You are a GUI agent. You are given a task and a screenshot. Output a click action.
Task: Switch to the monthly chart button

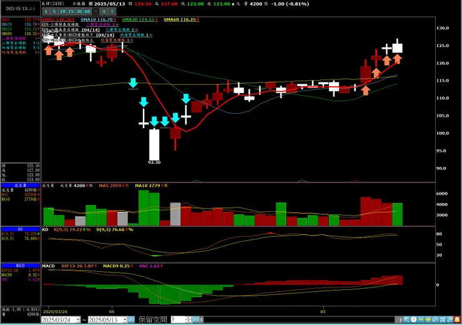click(x=112, y=11)
